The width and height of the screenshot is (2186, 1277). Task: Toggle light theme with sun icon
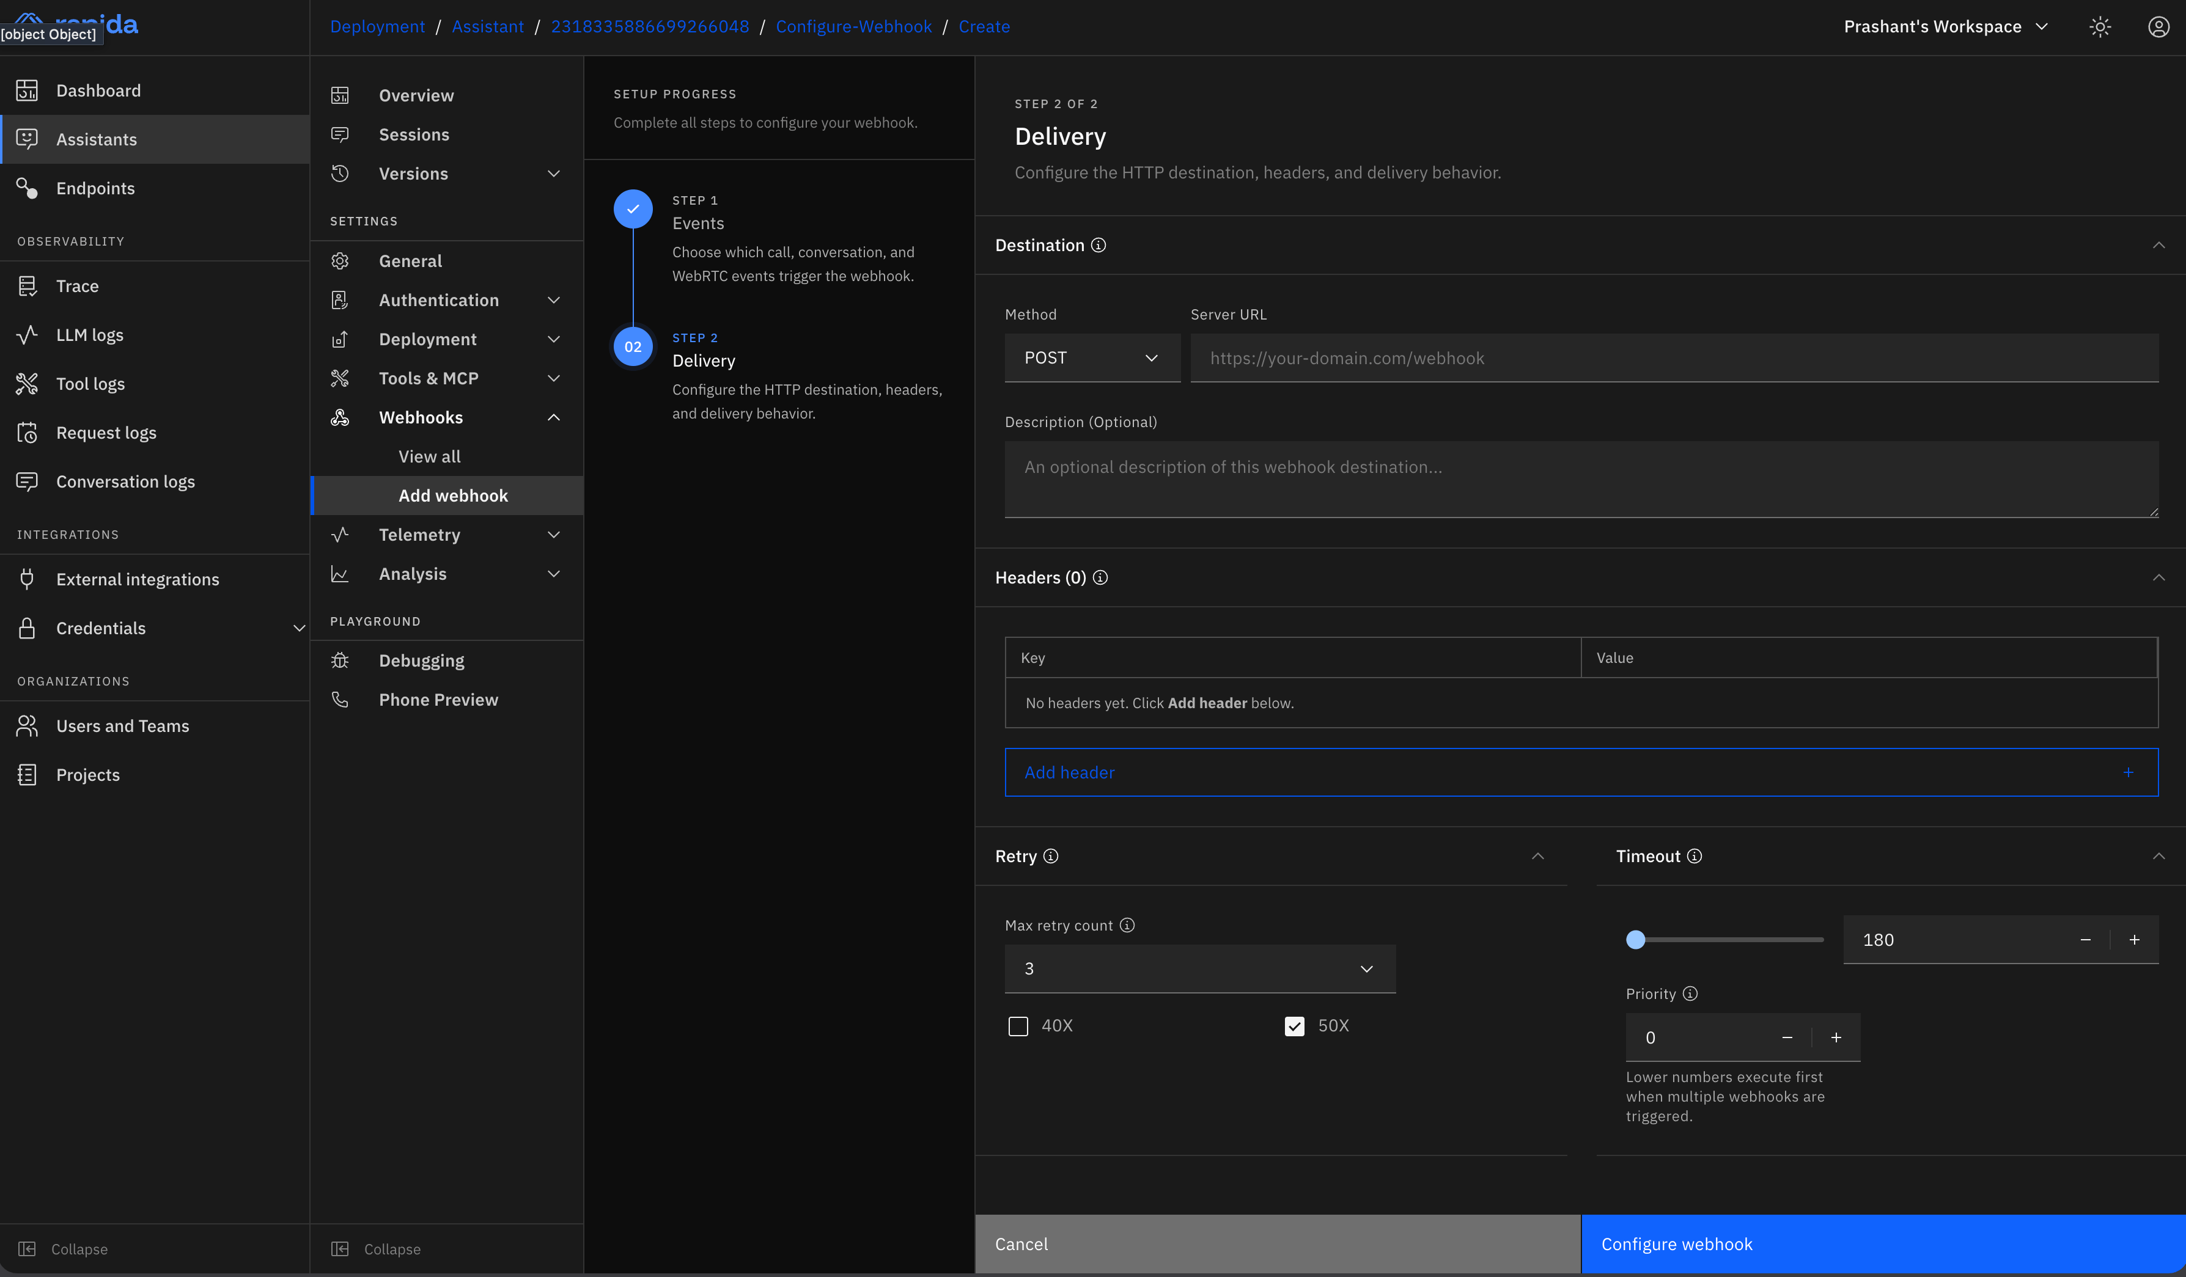click(x=2100, y=27)
